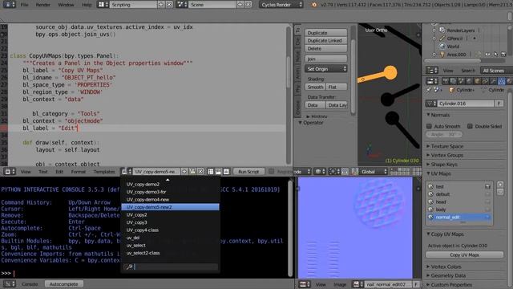Toggle fake user F for Cylinder.016 mesh
Screen dimensions: 513x289
499,104
